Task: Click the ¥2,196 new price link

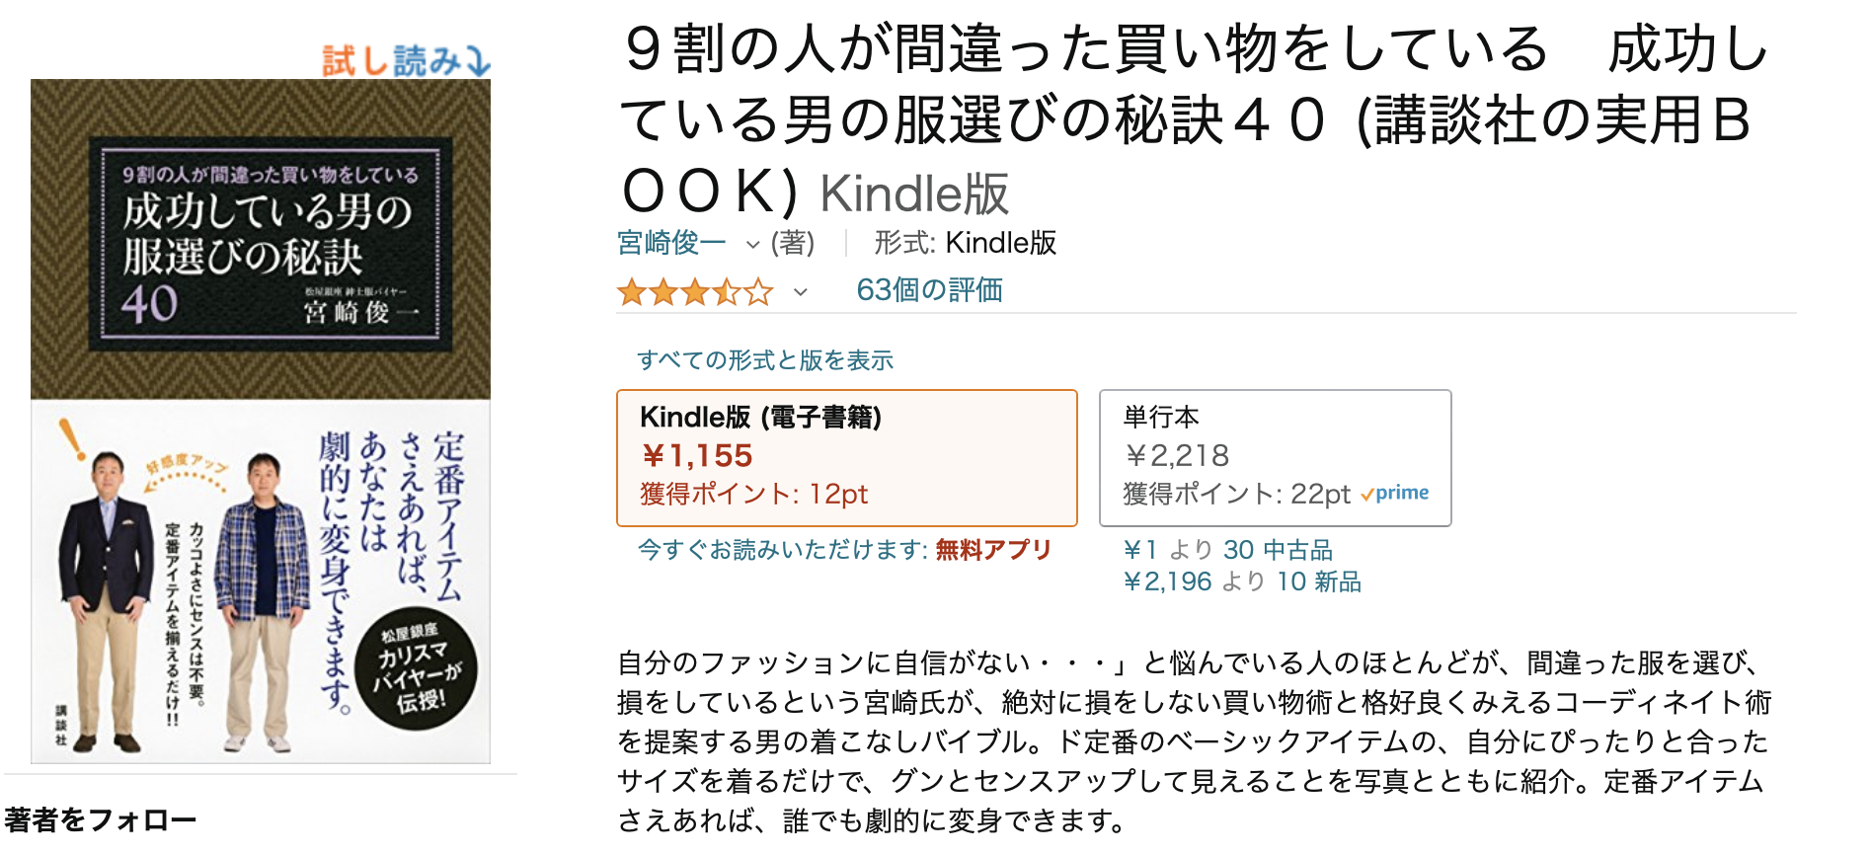Action: 1167,582
